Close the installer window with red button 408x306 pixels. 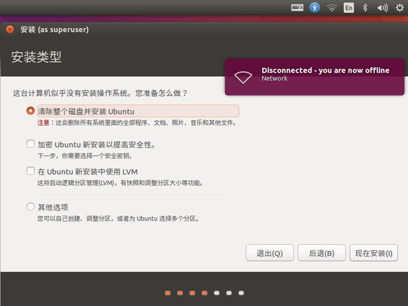pos(10,29)
